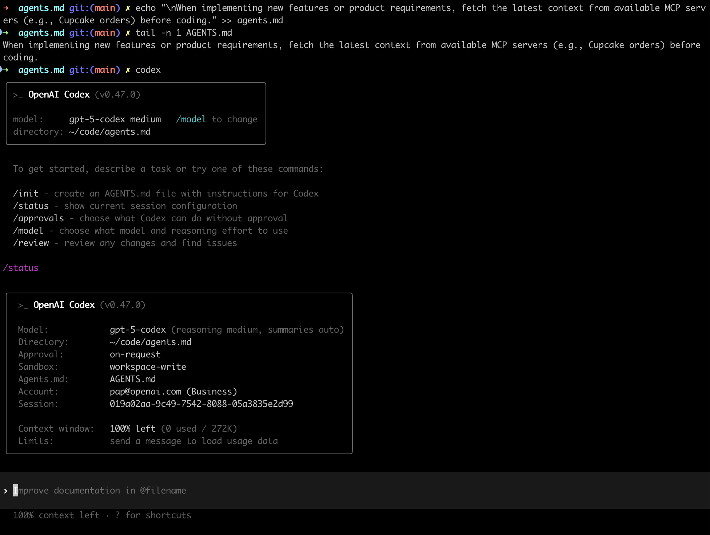Click the green arrow before tail command
Screen dimensions: 710x535
click(5, 32)
